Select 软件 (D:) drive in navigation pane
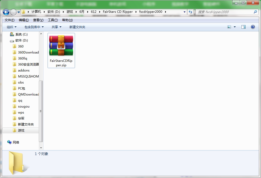The image size is (261, 178). [19, 40]
